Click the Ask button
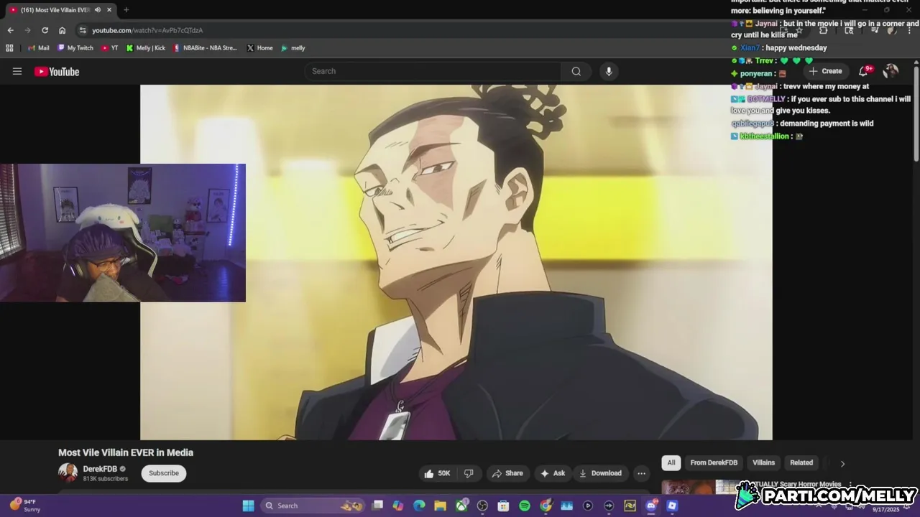The width and height of the screenshot is (920, 517). (x=553, y=473)
